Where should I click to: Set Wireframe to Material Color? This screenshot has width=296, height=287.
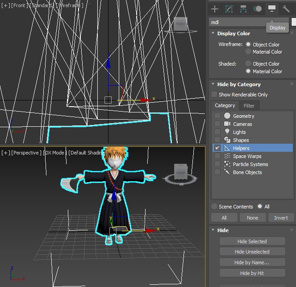(248, 51)
